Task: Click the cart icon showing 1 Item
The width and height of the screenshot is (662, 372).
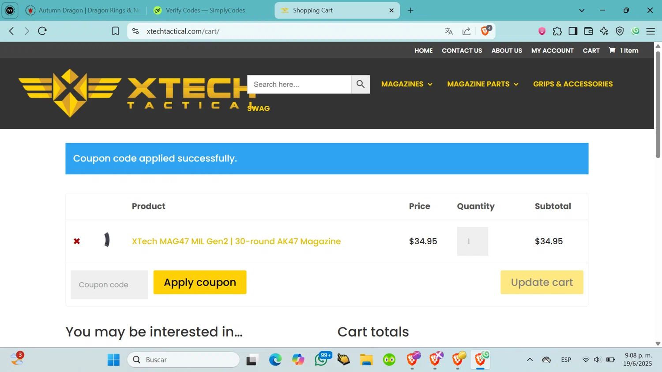Action: pyautogui.click(x=624, y=51)
